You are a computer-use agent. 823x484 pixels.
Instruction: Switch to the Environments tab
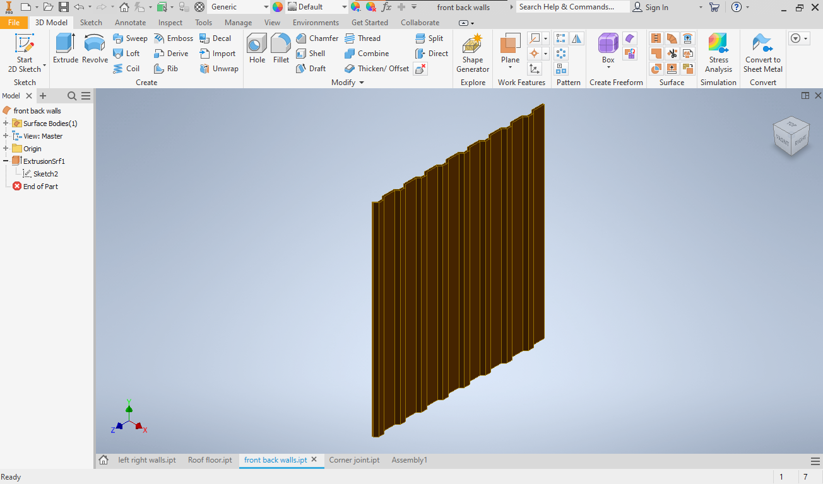(316, 23)
